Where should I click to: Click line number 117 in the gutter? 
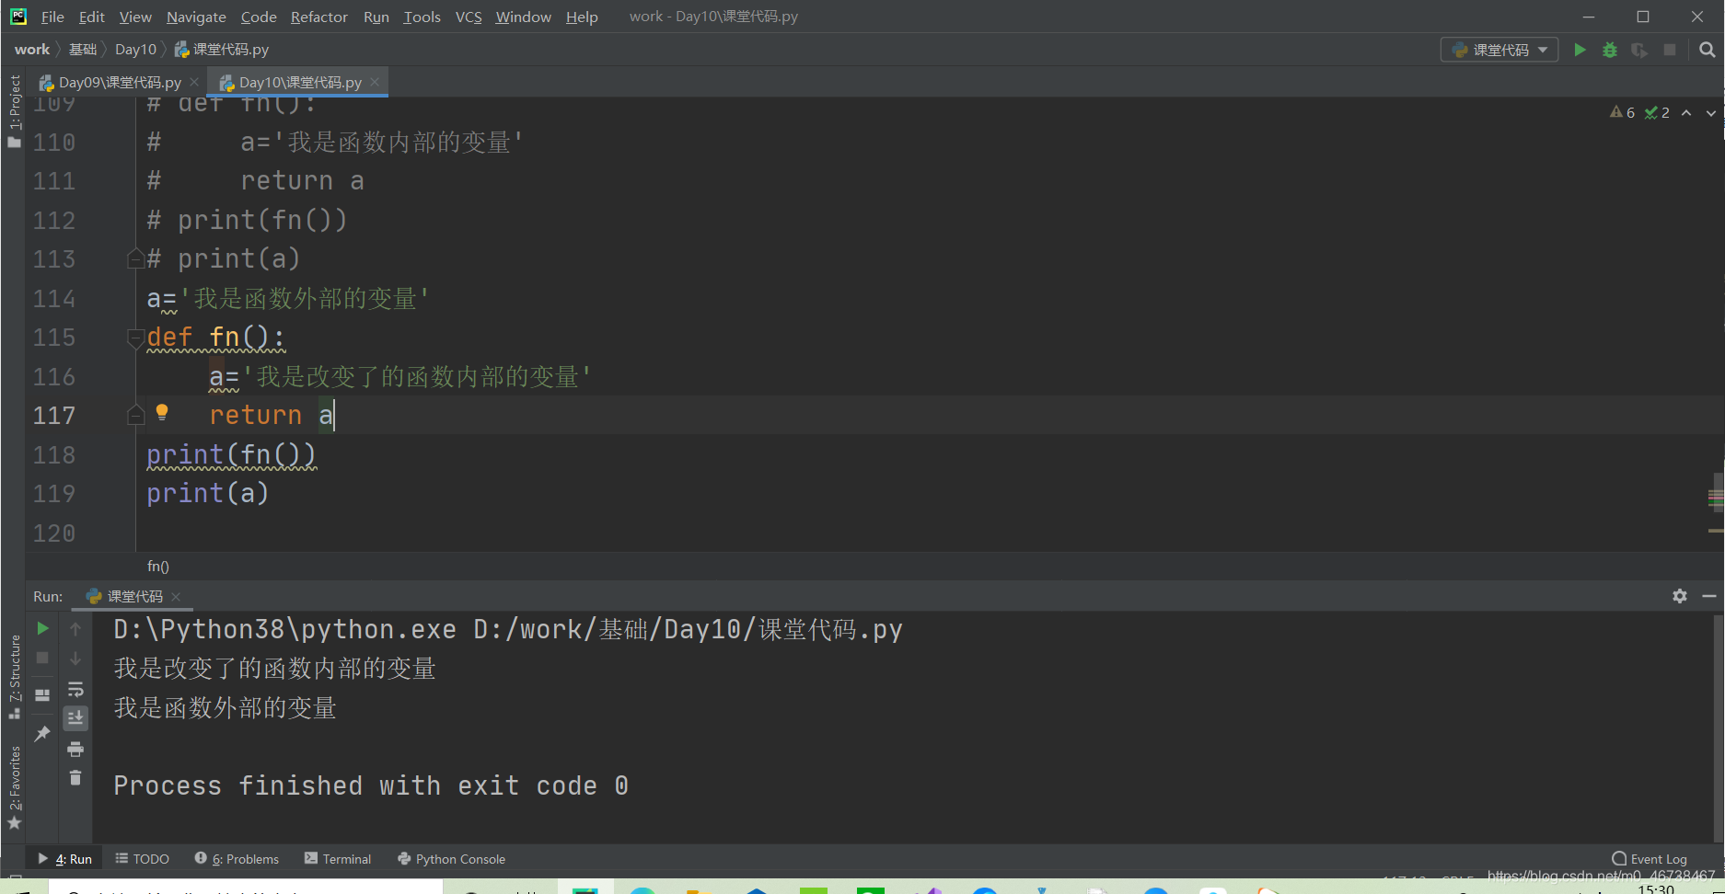54,416
